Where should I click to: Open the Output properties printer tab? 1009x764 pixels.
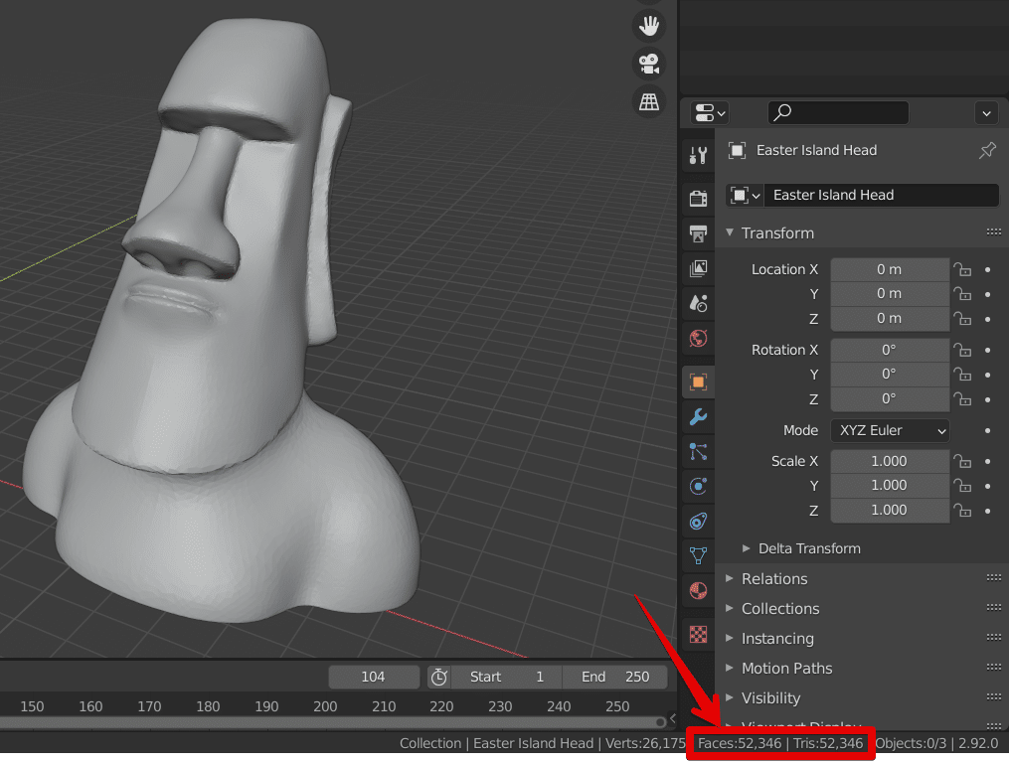click(x=698, y=232)
